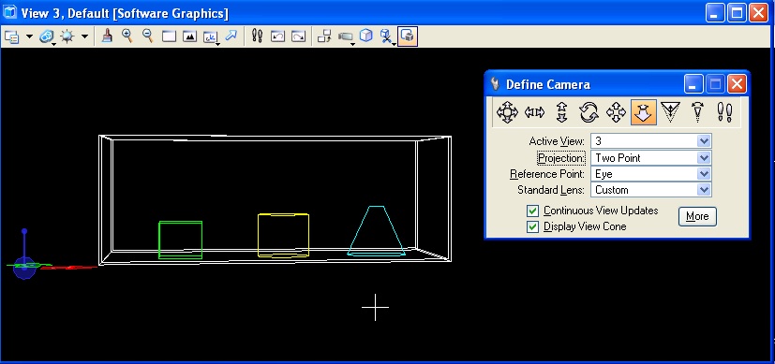
Task: Uncheck the Display View Cone checkbox
Action: click(x=532, y=226)
